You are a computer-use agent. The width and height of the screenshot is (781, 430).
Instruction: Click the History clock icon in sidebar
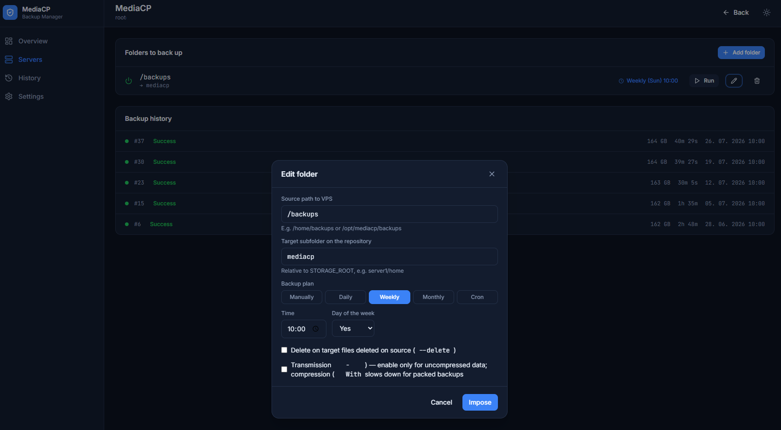click(9, 78)
